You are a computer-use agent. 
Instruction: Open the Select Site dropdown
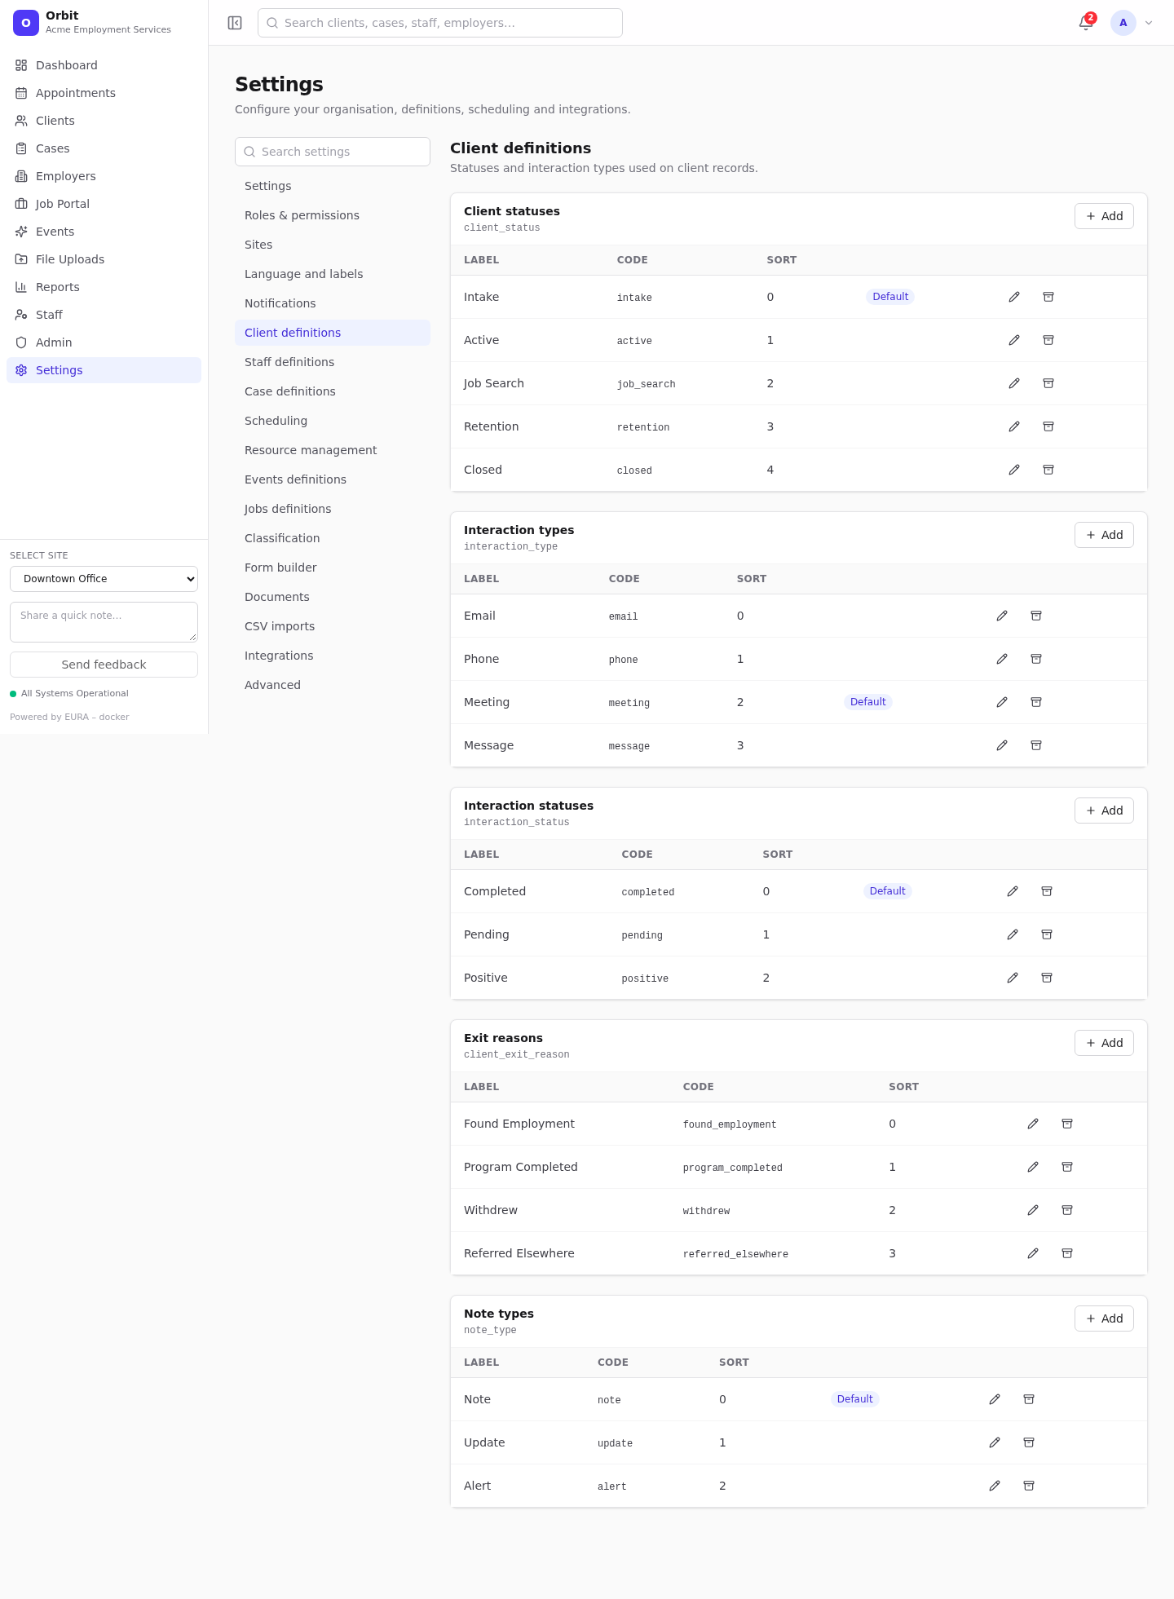point(104,579)
